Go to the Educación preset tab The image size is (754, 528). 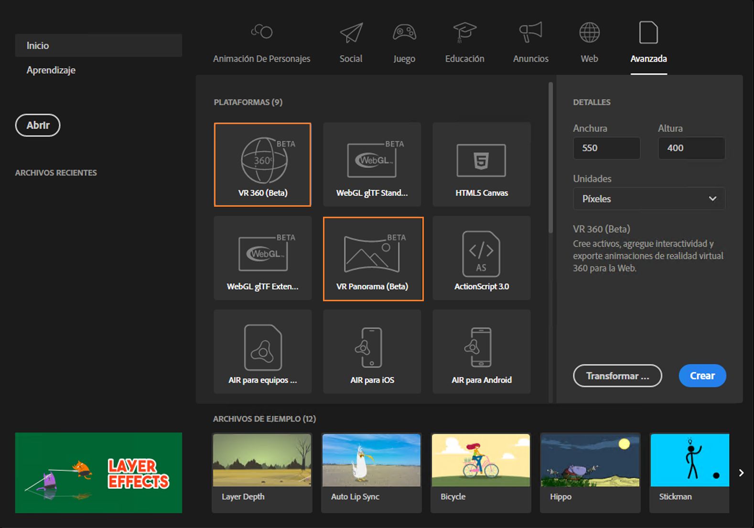tap(464, 59)
